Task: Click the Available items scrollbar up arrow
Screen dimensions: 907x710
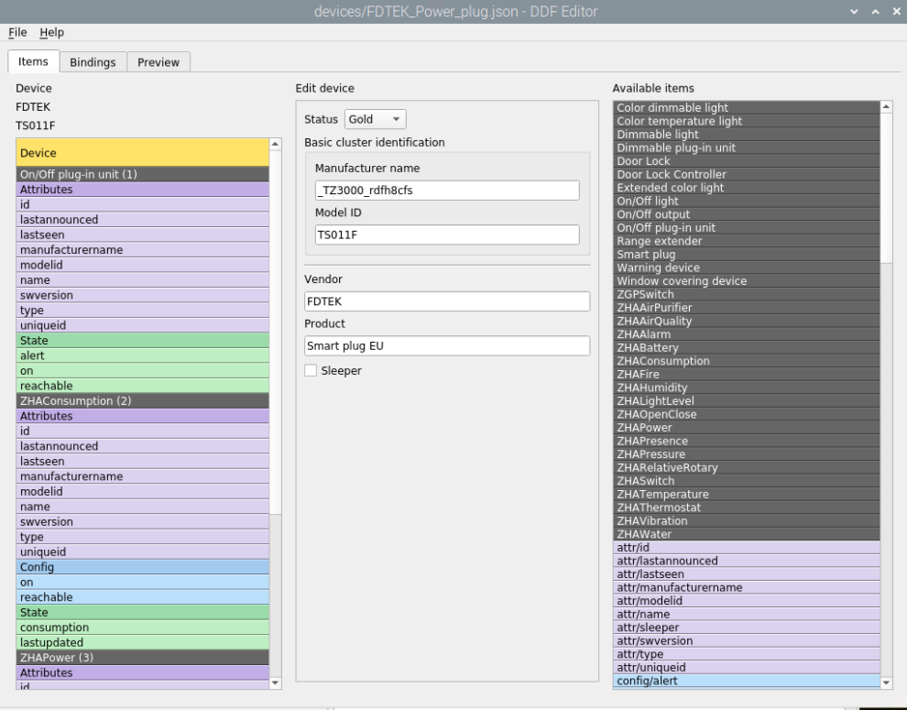Action: tap(886, 107)
